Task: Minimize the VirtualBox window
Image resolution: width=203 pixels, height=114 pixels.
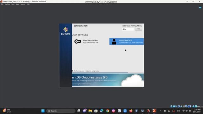Action: coord(187,1)
